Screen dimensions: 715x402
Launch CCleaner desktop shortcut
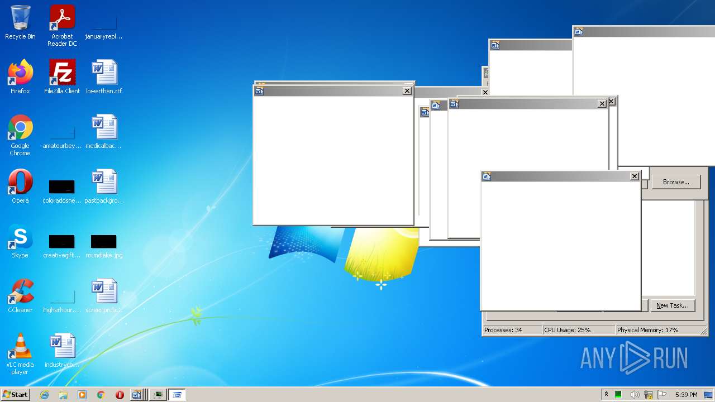click(x=20, y=296)
